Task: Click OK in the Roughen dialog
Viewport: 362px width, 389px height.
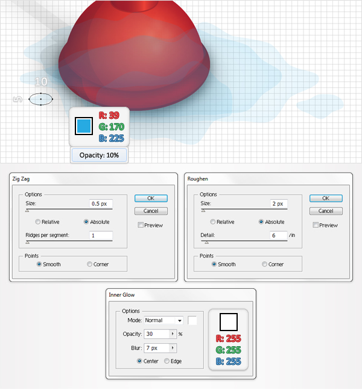Action: tap(326, 198)
